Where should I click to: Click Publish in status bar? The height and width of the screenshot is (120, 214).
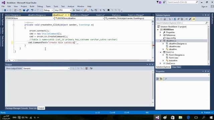[x=207, y=113]
